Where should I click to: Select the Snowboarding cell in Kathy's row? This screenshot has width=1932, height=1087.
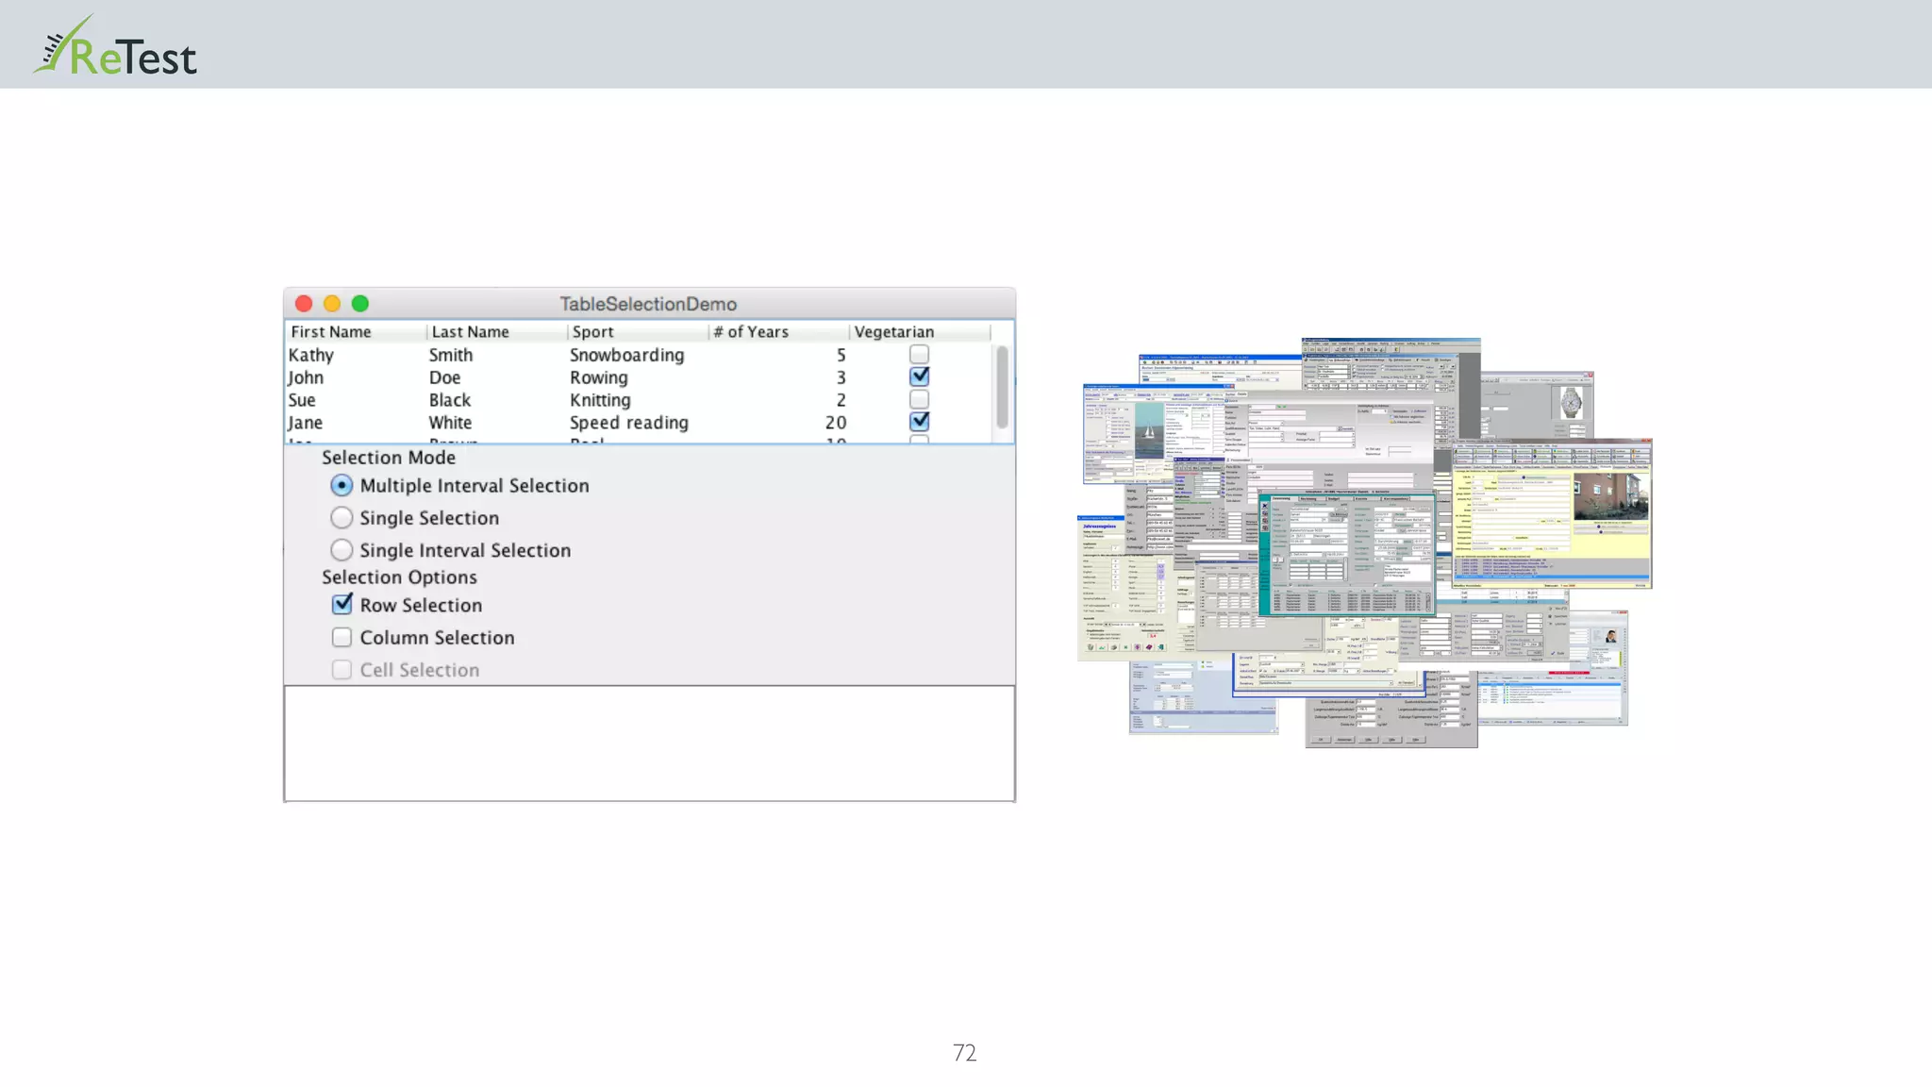[x=626, y=355]
